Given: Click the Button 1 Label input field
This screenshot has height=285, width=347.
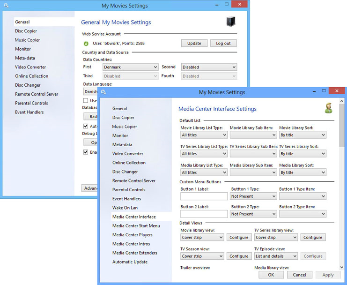Looking at the screenshot, I should [x=204, y=196].
